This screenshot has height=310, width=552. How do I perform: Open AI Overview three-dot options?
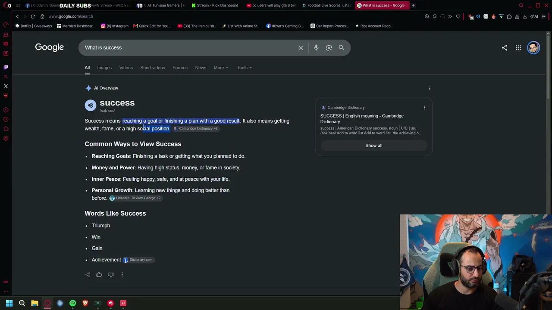point(430,88)
